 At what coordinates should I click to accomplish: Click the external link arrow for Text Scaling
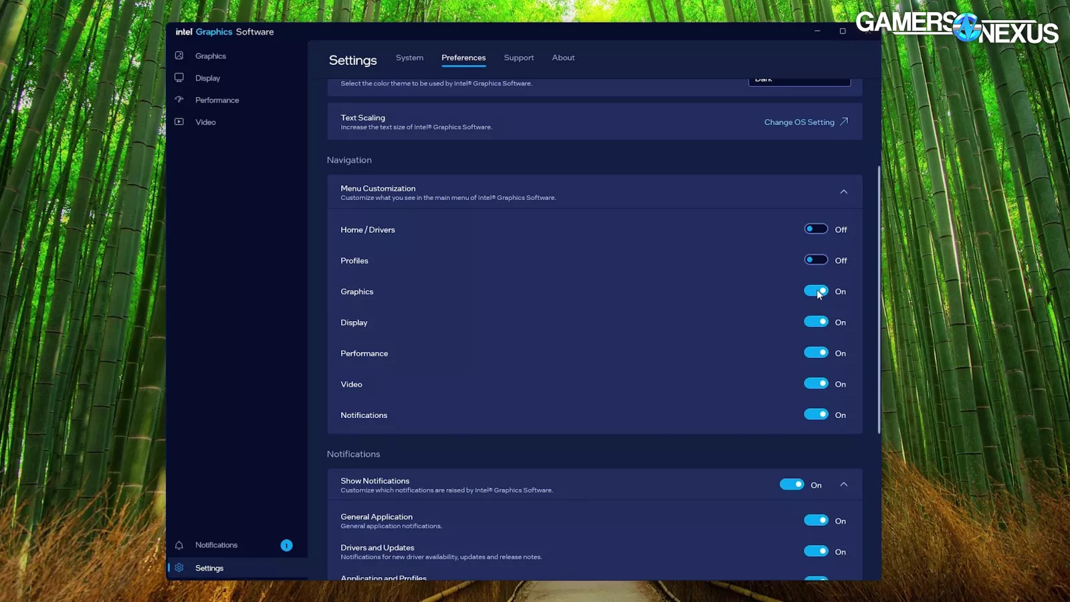click(844, 122)
